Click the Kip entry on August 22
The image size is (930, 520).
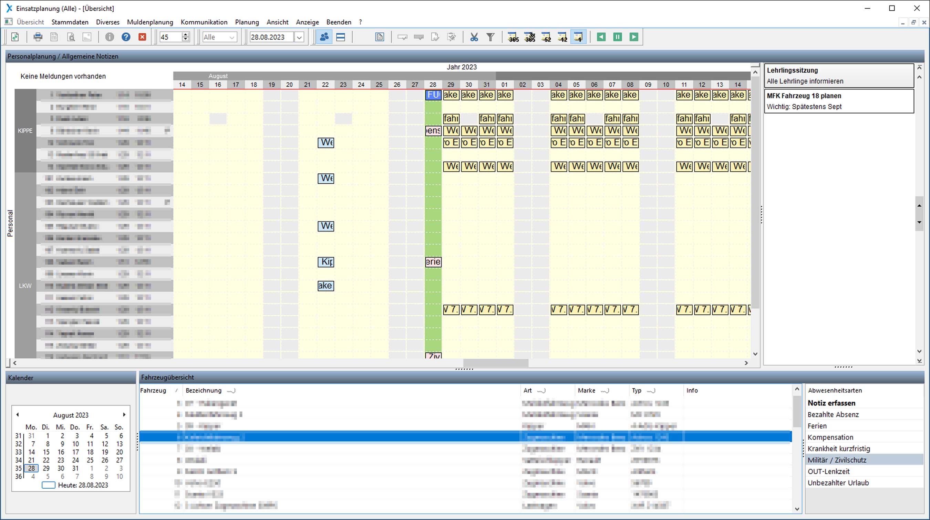click(326, 262)
